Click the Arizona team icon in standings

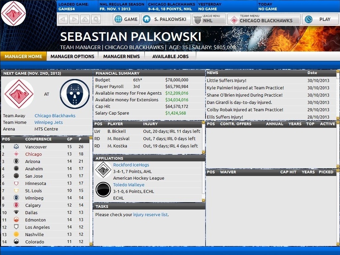[16, 161]
